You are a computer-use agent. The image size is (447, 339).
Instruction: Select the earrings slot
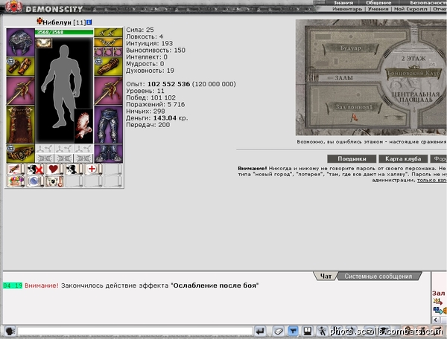coord(108,33)
